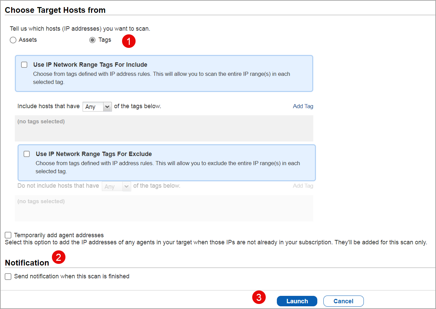
Task: Click the red numbered marker 3
Action: tap(259, 298)
